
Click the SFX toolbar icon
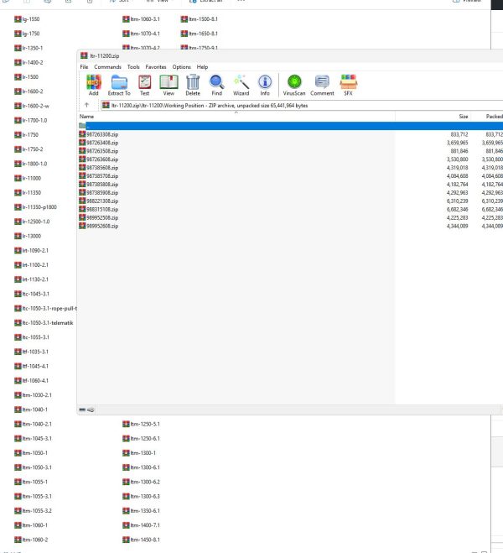coord(349,85)
